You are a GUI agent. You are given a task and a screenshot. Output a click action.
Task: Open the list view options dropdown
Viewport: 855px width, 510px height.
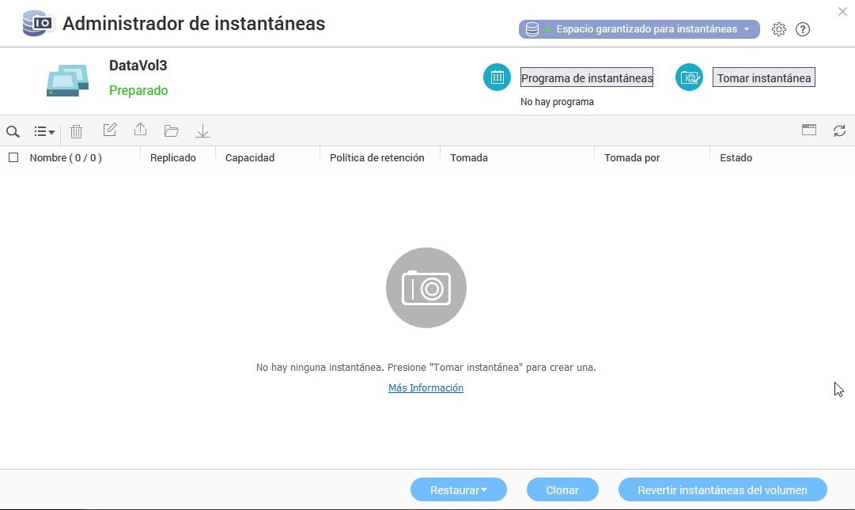pyautogui.click(x=44, y=132)
